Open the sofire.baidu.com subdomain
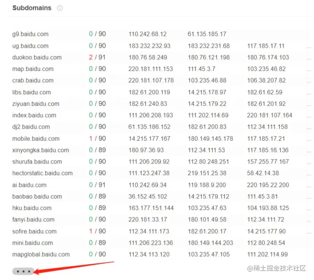 tap(34, 231)
